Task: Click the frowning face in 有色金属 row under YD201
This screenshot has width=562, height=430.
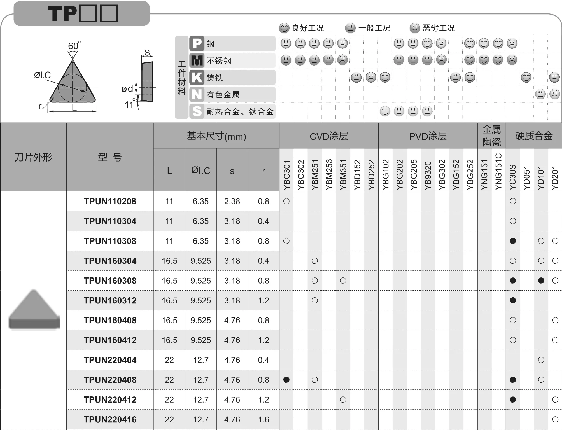Action: coord(554,94)
